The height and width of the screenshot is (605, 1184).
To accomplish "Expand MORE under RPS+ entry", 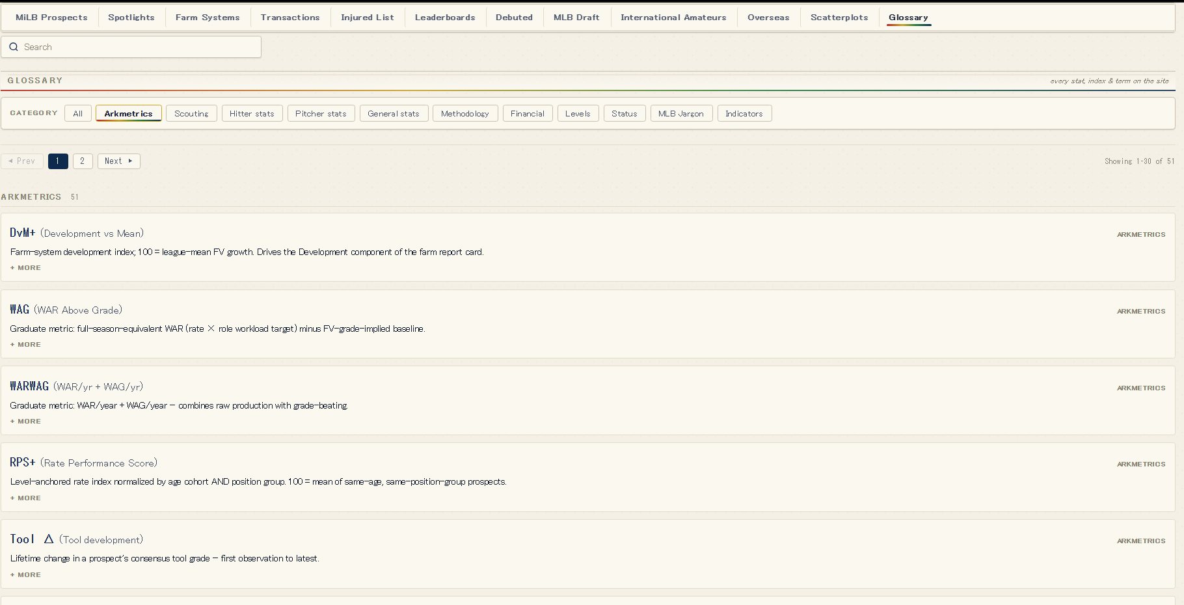I will point(25,498).
